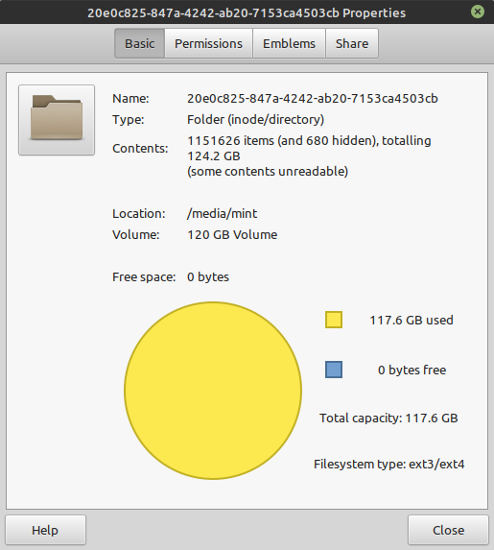
Task: Click the yellow used-space color swatch
Action: (x=334, y=320)
